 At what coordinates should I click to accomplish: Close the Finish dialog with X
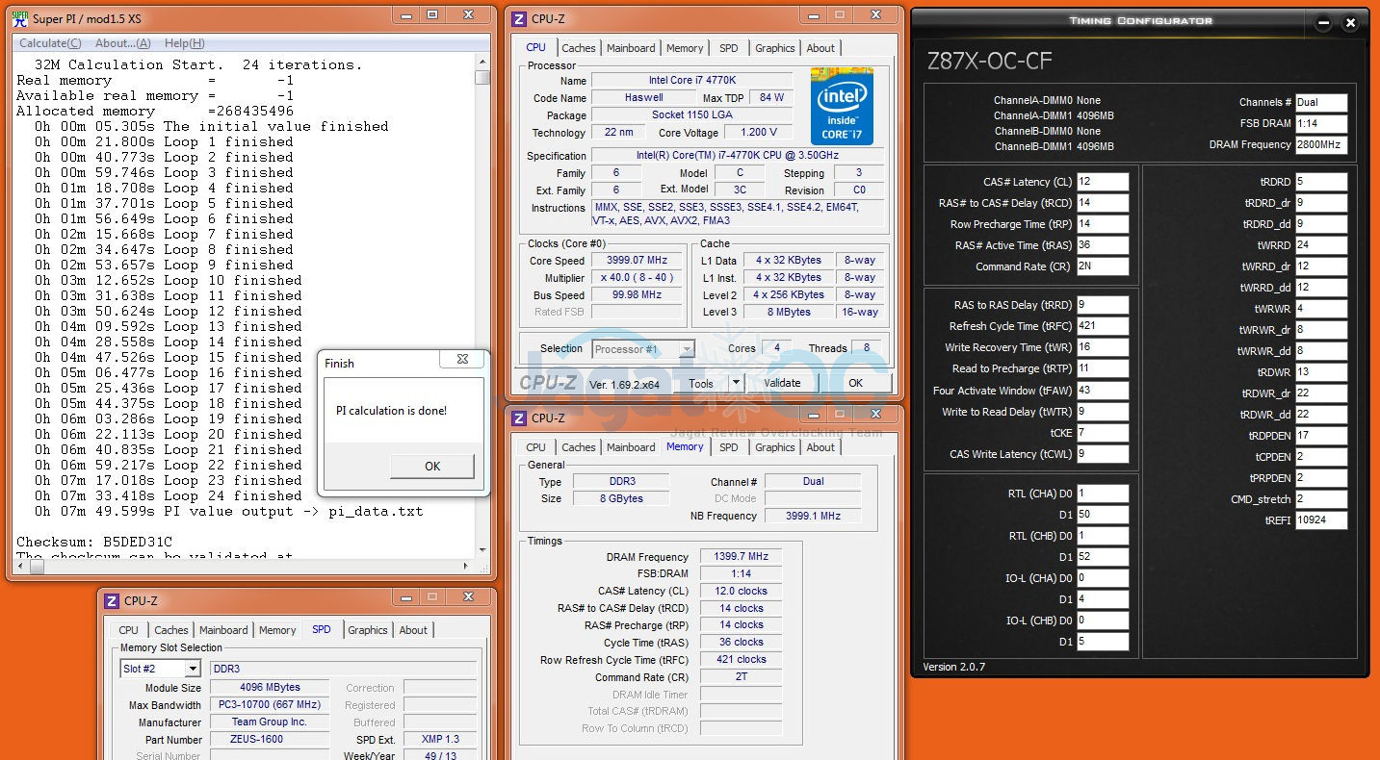coord(462,360)
